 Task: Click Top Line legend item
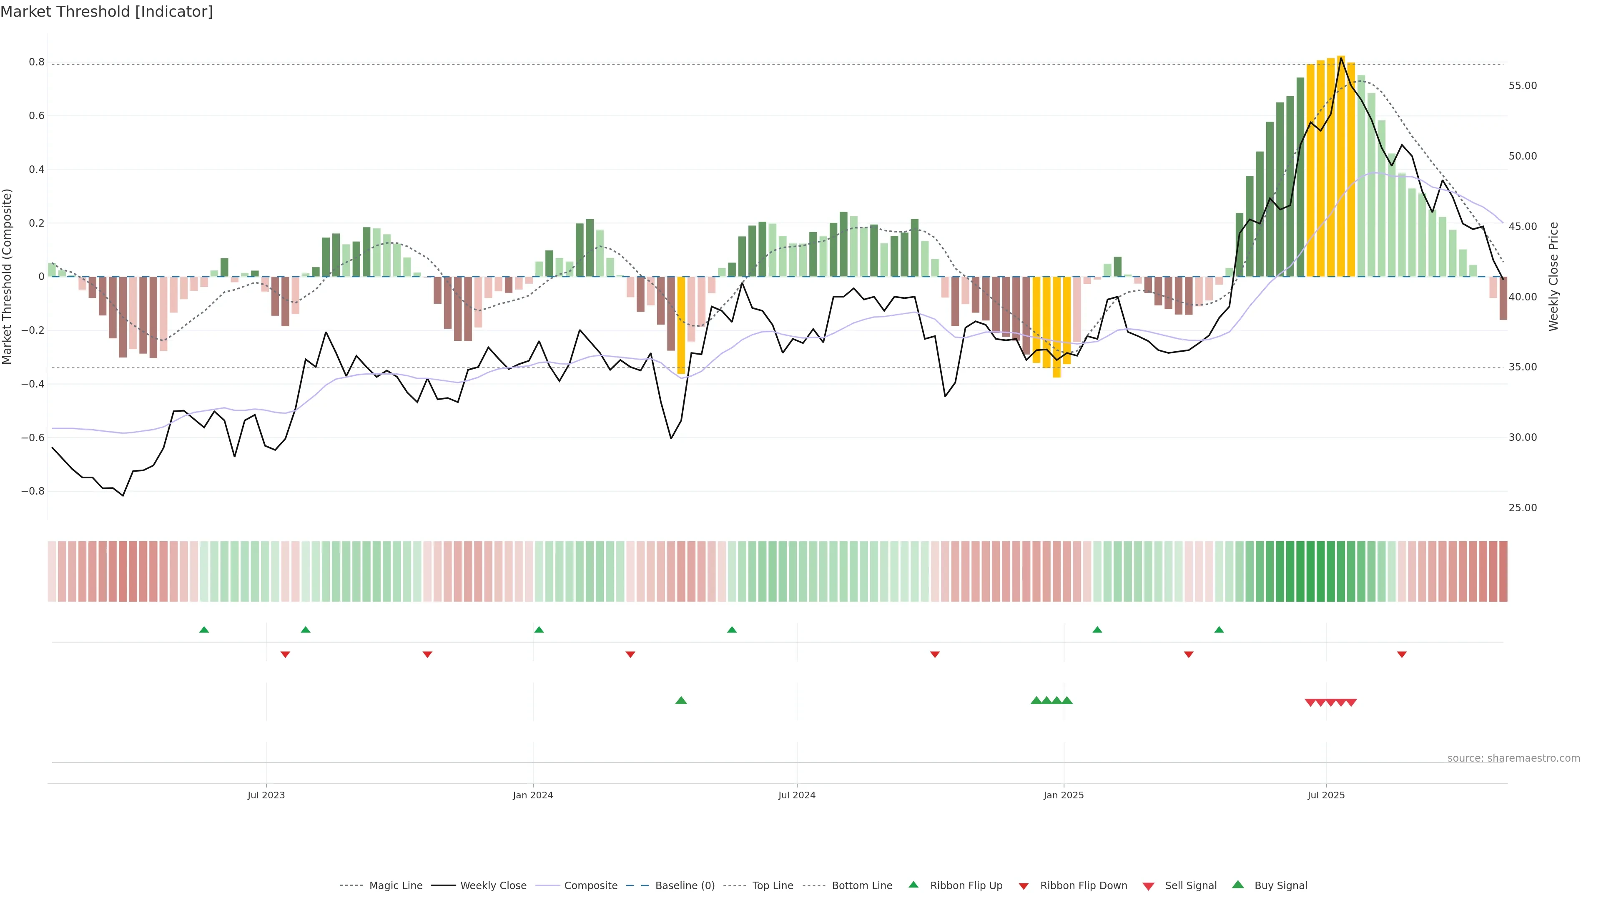tap(773, 886)
